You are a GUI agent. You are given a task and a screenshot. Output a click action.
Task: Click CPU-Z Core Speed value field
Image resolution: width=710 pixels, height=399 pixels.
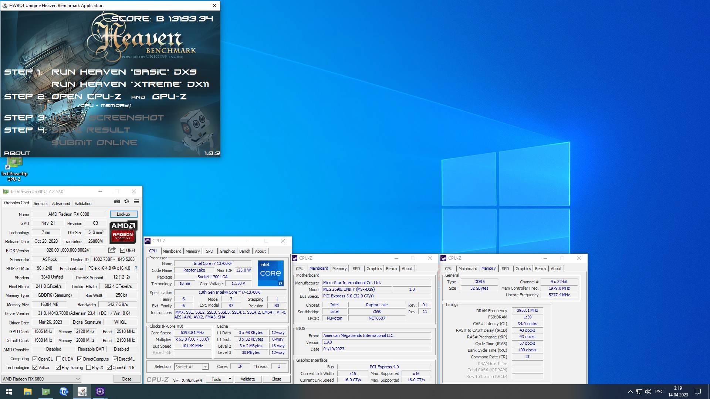[192, 332]
